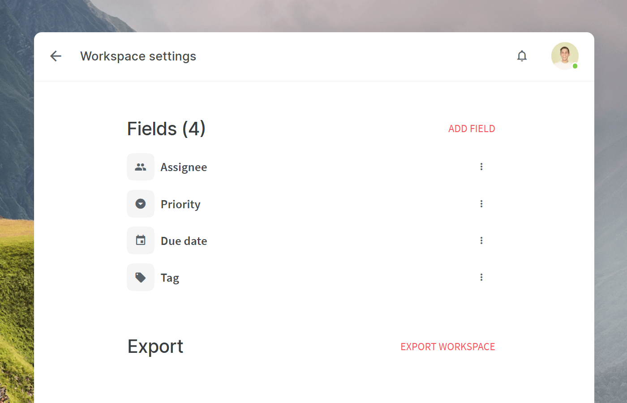Image resolution: width=627 pixels, height=403 pixels.
Task: Click the Tag label icon
Action: pyautogui.click(x=141, y=277)
